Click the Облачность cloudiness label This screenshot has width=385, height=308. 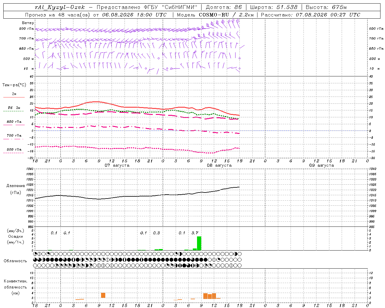tap(15, 261)
